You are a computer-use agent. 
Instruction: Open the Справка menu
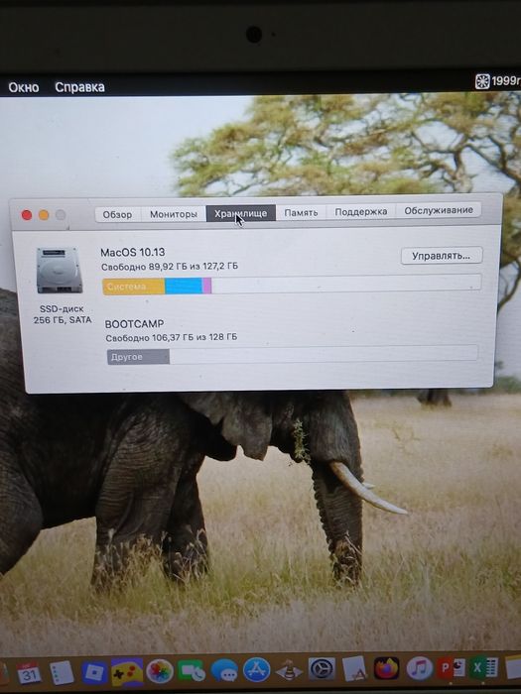(79, 87)
